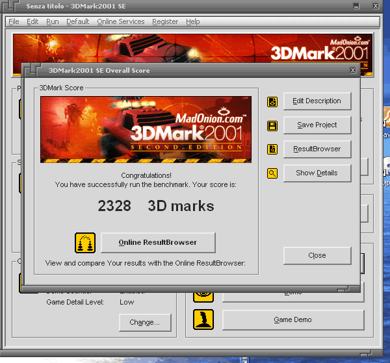Click the ResultBrowser document search icon
Image resolution: width=390 pixels, height=363 pixels.
[272, 149]
